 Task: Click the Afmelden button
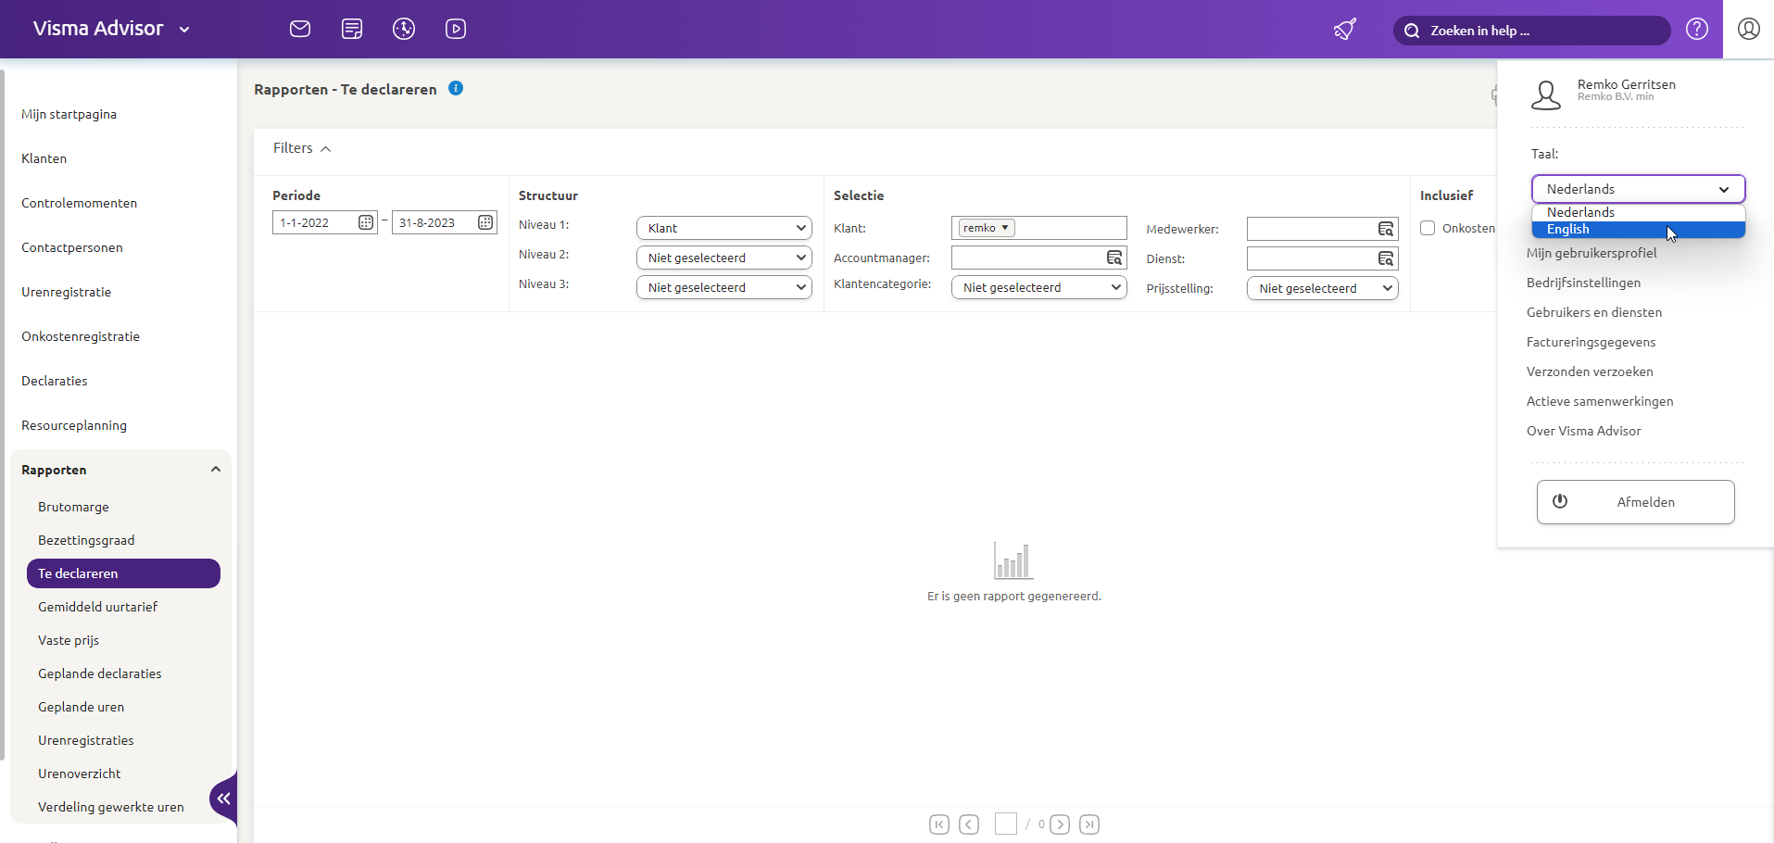[1635, 501]
